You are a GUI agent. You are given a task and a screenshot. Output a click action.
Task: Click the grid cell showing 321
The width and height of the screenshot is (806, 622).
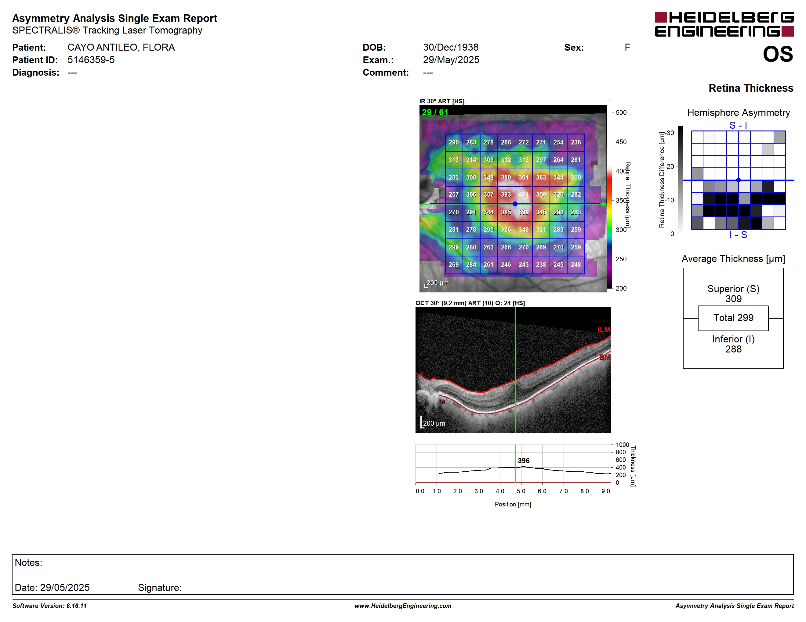point(541,230)
